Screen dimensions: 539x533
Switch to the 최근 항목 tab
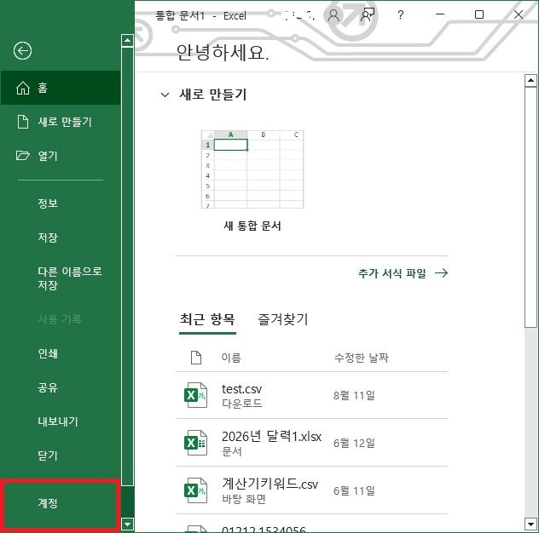[207, 319]
